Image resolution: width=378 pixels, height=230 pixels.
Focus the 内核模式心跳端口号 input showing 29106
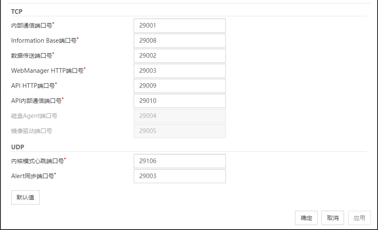[179, 161]
